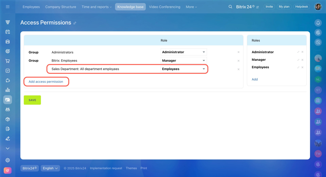Expand the English language selector
Screen dimensions: 326x177
point(50,168)
